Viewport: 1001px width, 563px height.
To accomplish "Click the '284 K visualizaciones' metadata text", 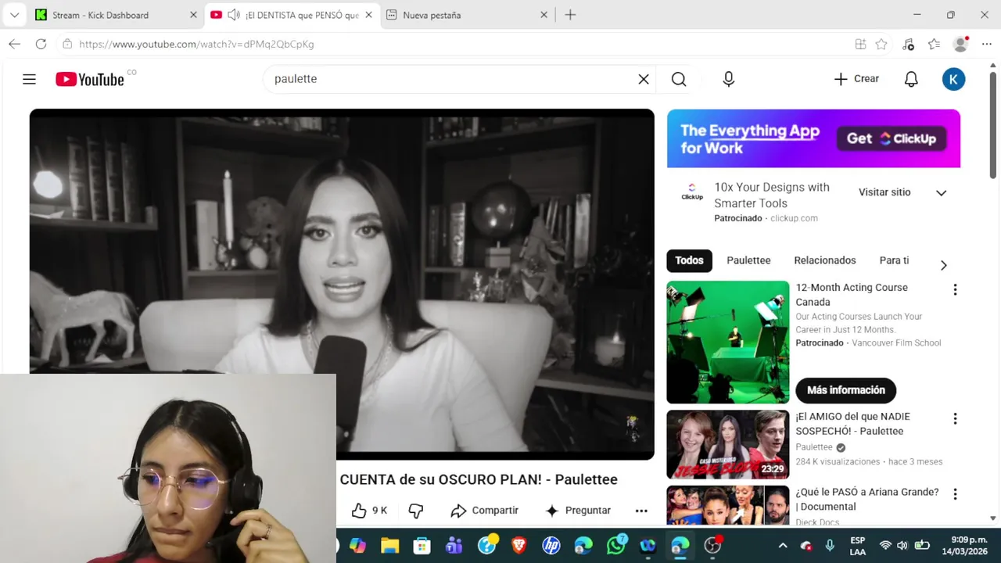I will (x=838, y=462).
